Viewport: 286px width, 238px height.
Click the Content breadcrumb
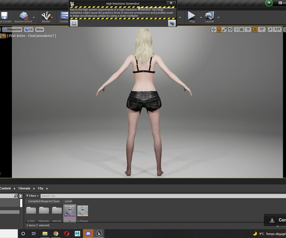tap(5, 188)
